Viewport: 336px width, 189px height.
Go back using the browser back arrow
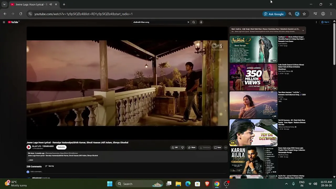(5, 14)
